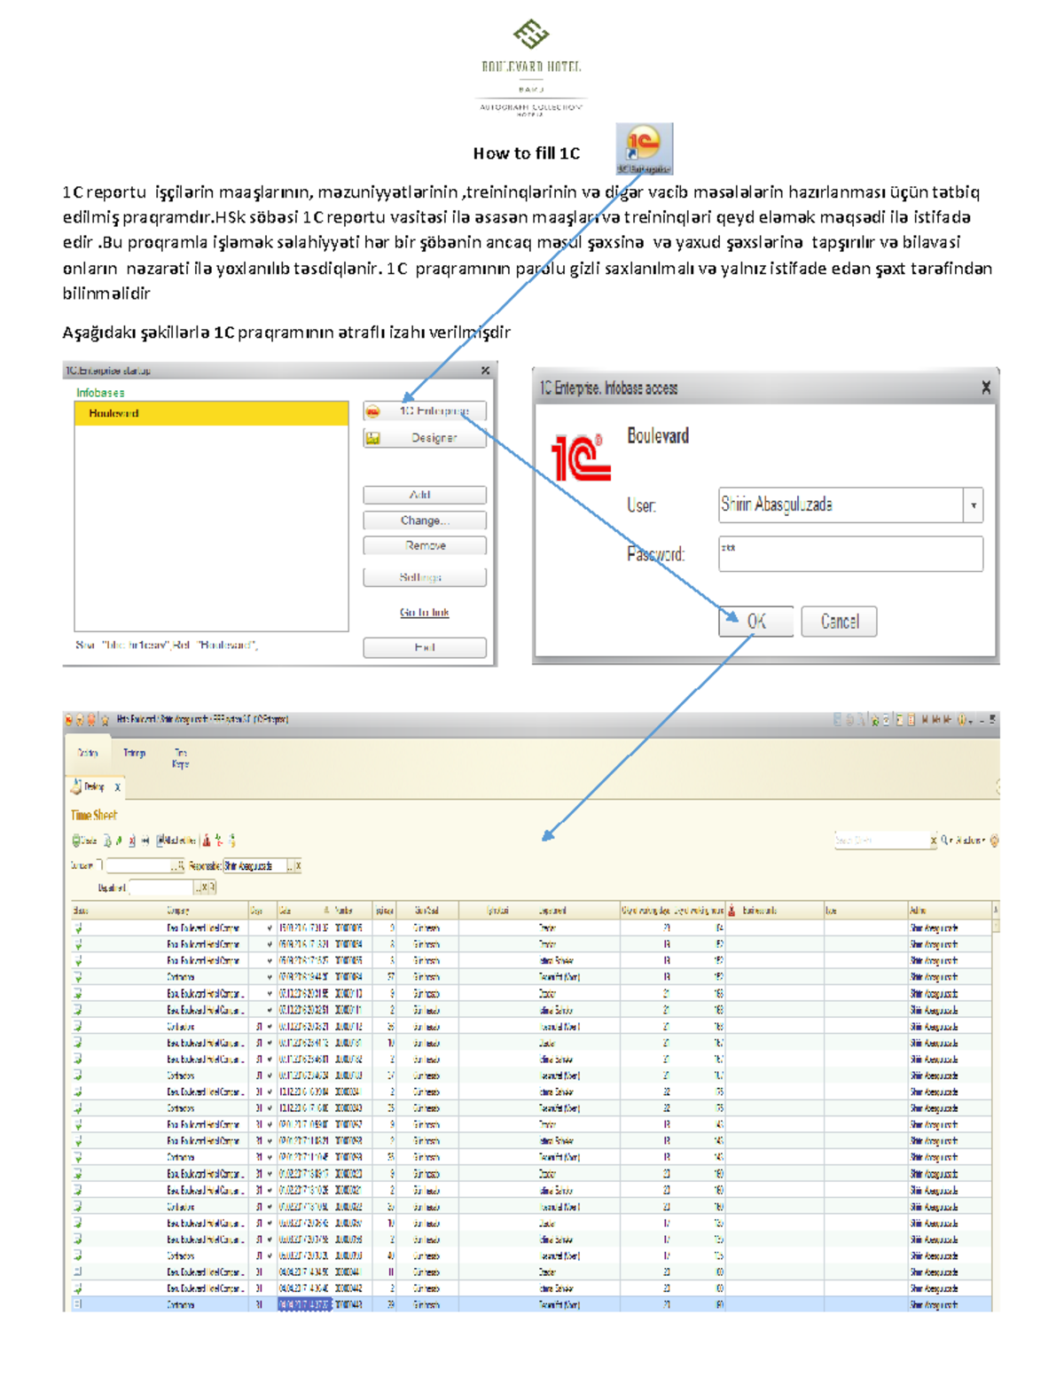1064x1377 pixels.
Task: Switch to the Desktop tab
Action: point(92,785)
